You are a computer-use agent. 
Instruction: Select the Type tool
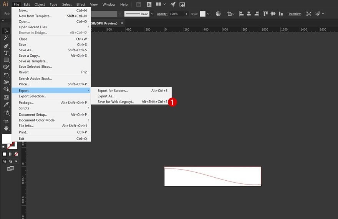6,53
